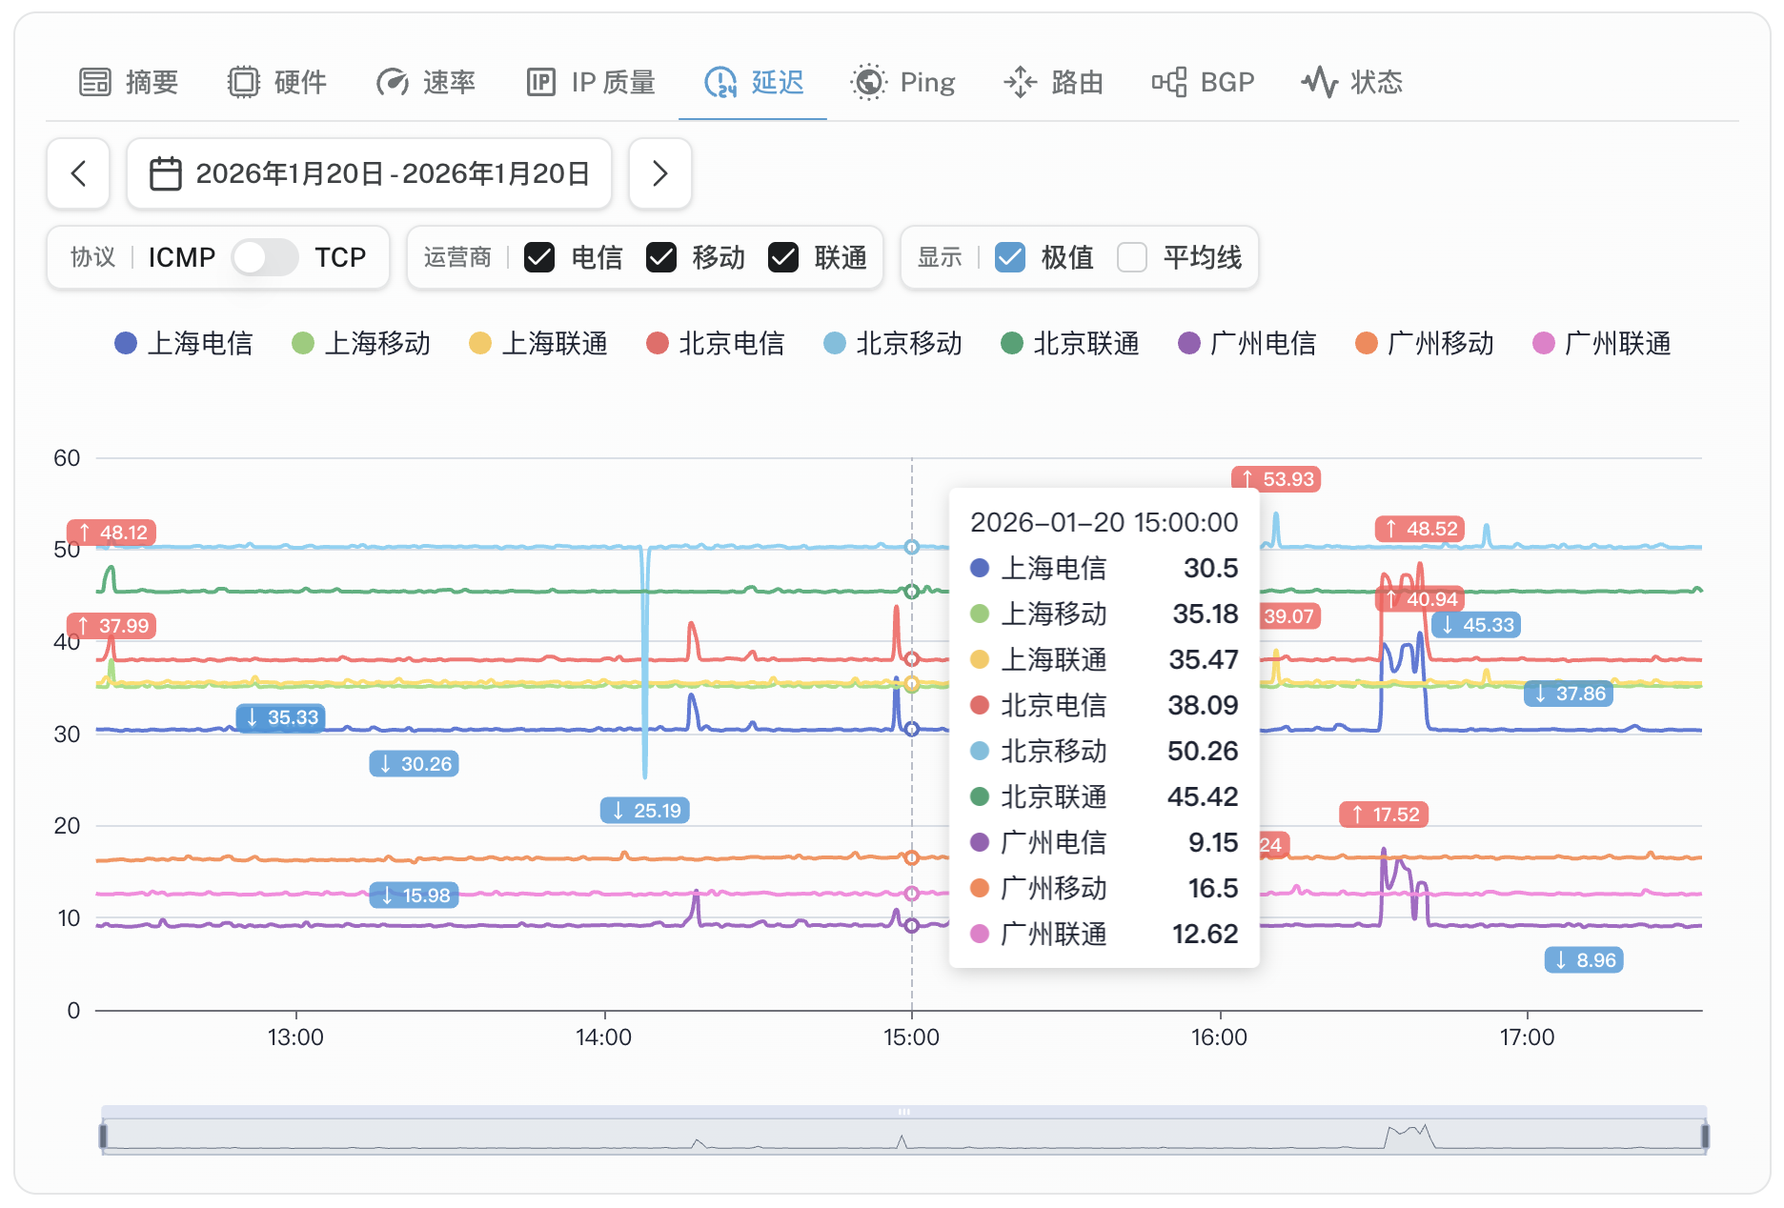Click the 摘要 summary tab icon

94,83
